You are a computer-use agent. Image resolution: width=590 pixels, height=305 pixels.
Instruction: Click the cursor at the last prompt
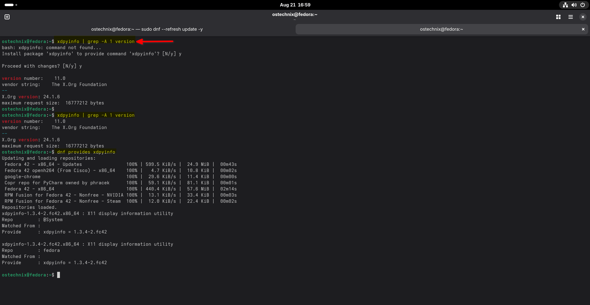58,275
